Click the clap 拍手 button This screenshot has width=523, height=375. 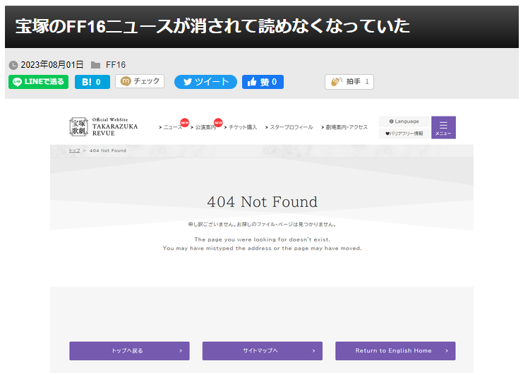coord(349,82)
